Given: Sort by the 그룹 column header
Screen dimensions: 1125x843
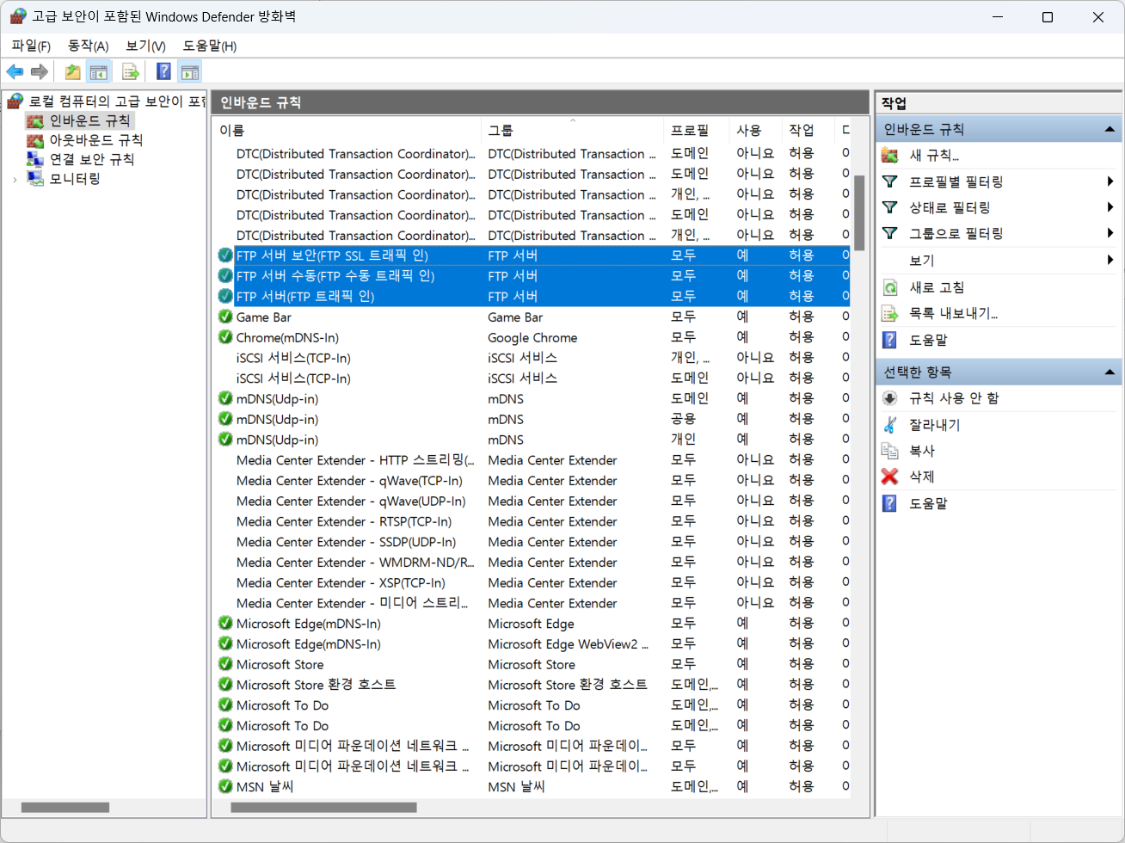Looking at the screenshot, I should 573,130.
